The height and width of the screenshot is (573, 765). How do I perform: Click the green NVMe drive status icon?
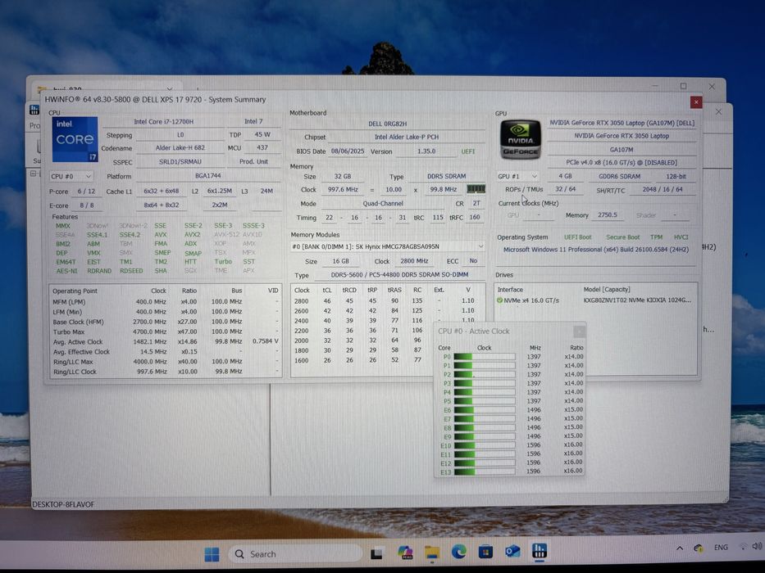coord(499,300)
